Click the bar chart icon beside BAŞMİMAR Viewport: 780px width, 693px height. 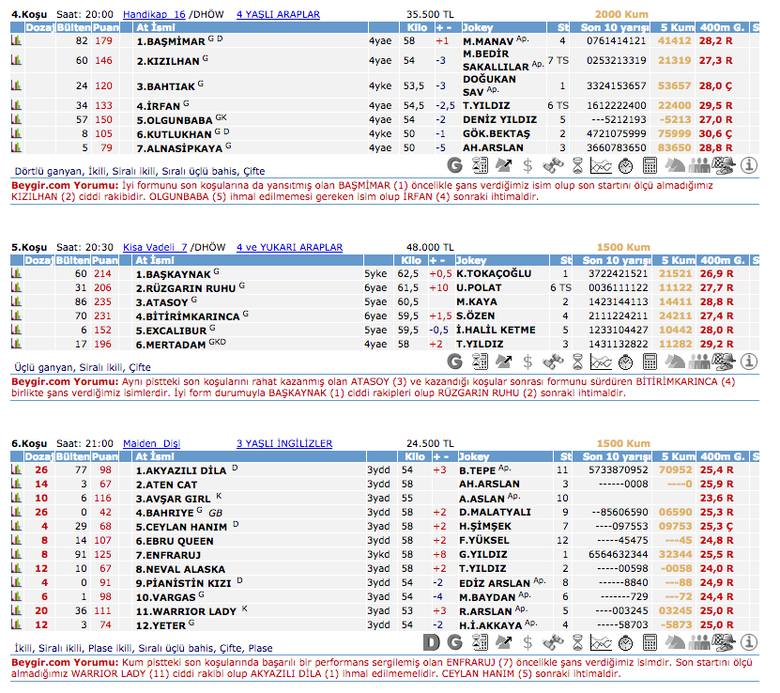point(16,41)
